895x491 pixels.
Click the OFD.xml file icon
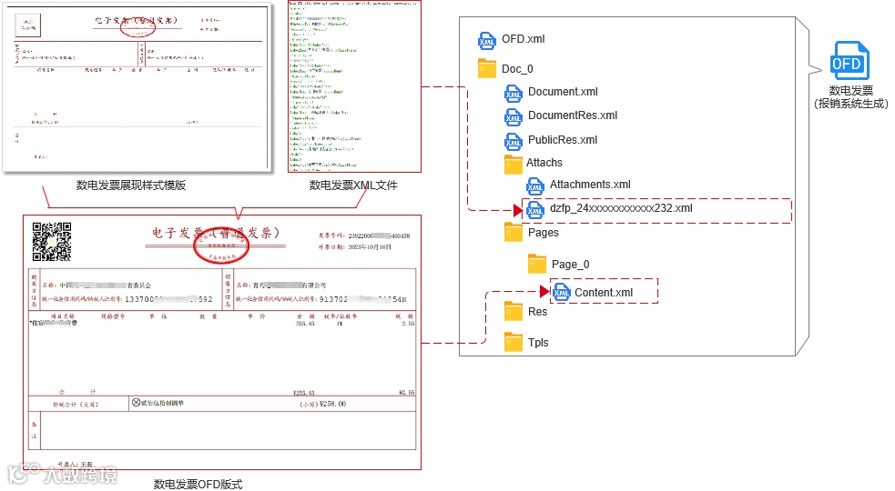(x=486, y=40)
